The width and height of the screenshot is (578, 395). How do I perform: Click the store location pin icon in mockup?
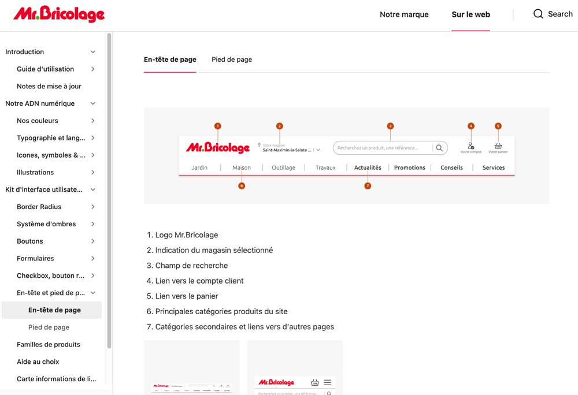click(x=259, y=145)
